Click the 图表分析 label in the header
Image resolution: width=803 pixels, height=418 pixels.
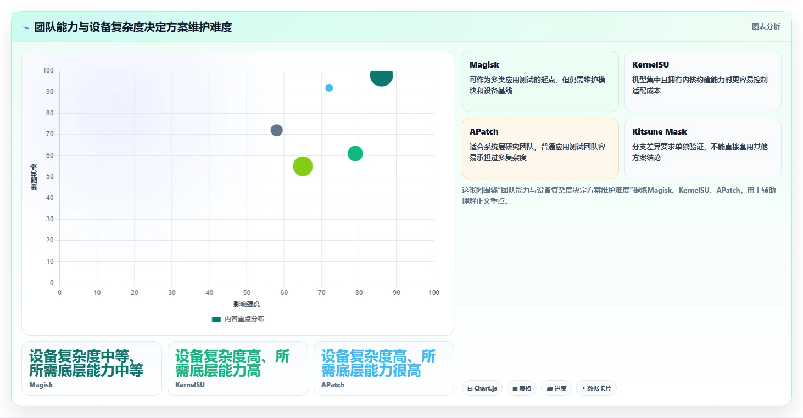[766, 27]
